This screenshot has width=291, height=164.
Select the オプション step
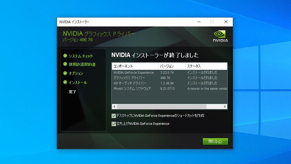click(x=76, y=73)
